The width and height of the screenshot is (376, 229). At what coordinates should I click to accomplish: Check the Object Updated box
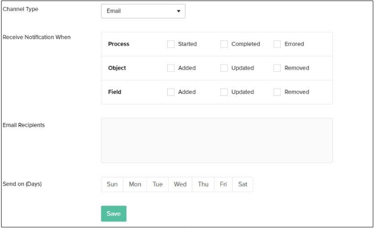point(224,68)
